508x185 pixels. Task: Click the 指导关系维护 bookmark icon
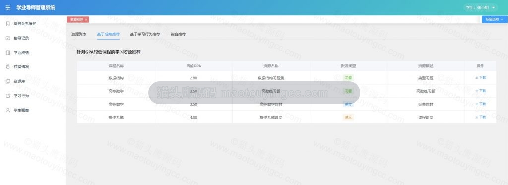point(8,24)
